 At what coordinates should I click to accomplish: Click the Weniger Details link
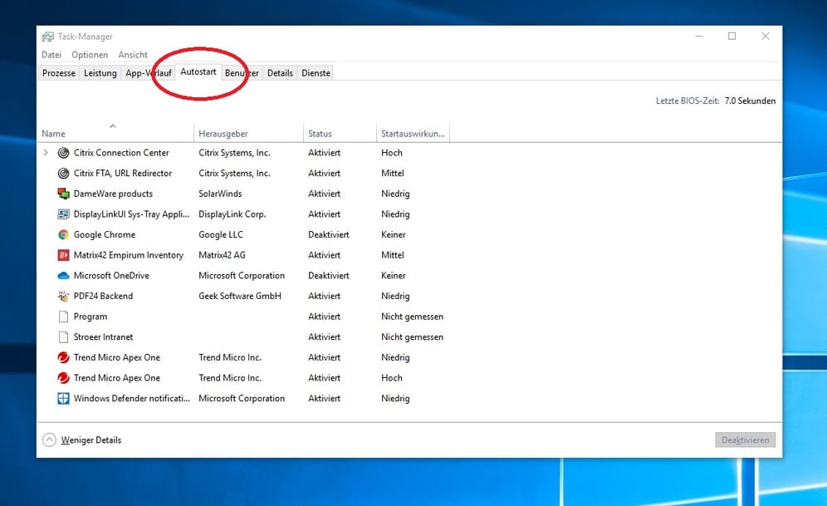(x=91, y=440)
